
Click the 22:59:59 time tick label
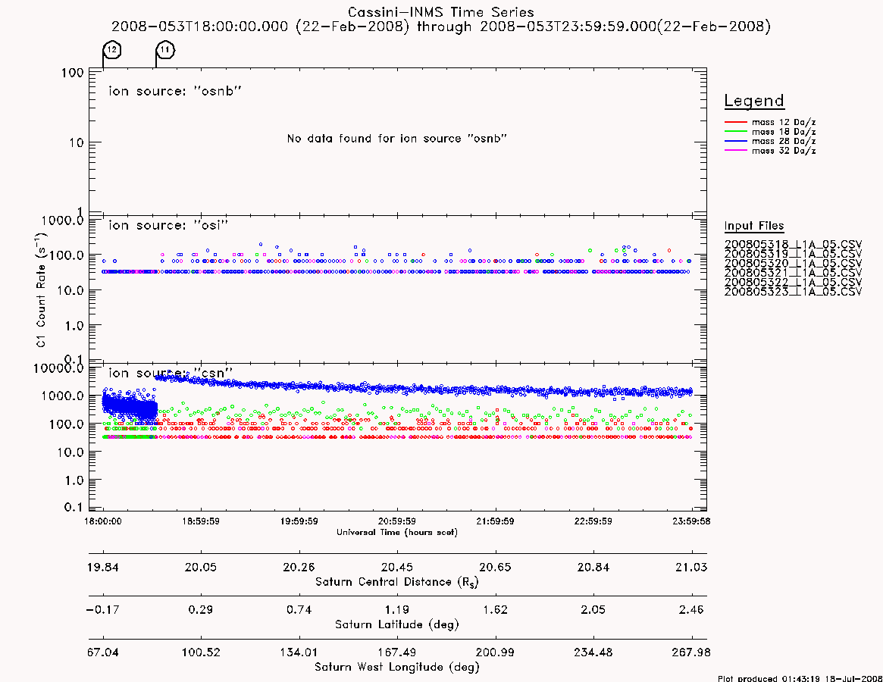(x=593, y=521)
